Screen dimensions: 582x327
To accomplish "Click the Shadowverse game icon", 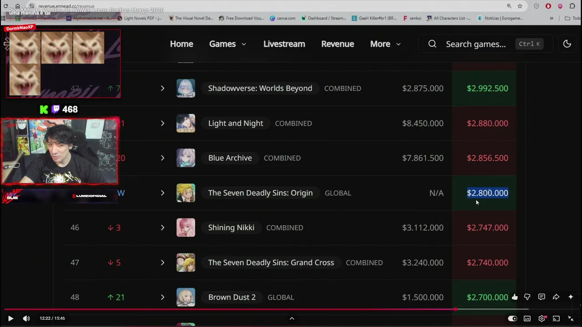I will 186,88.
